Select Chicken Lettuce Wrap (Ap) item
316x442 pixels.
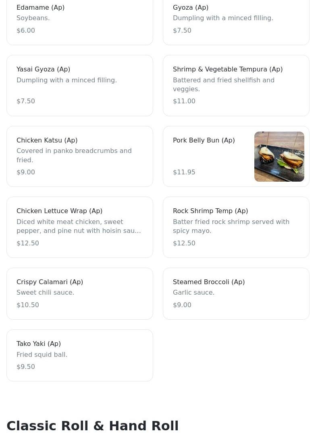(80, 227)
